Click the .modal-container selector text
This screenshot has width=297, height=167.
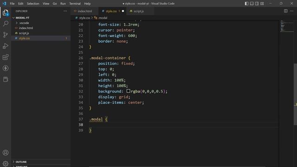(107, 58)
